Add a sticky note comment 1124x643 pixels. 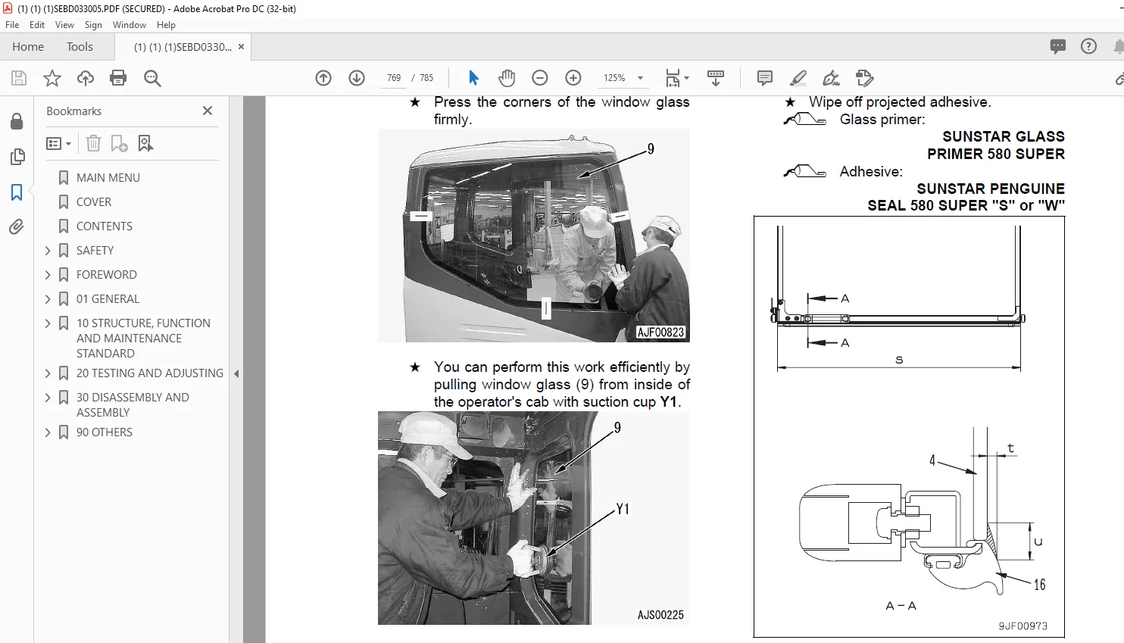pyautogui.click(x=765, y=78)
